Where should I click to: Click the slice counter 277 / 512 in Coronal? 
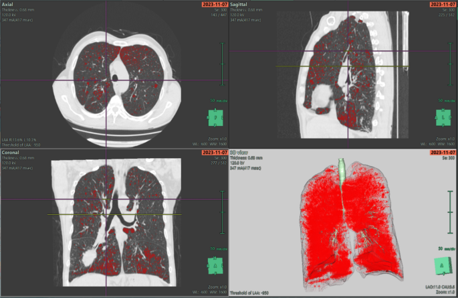pos(219,163)
